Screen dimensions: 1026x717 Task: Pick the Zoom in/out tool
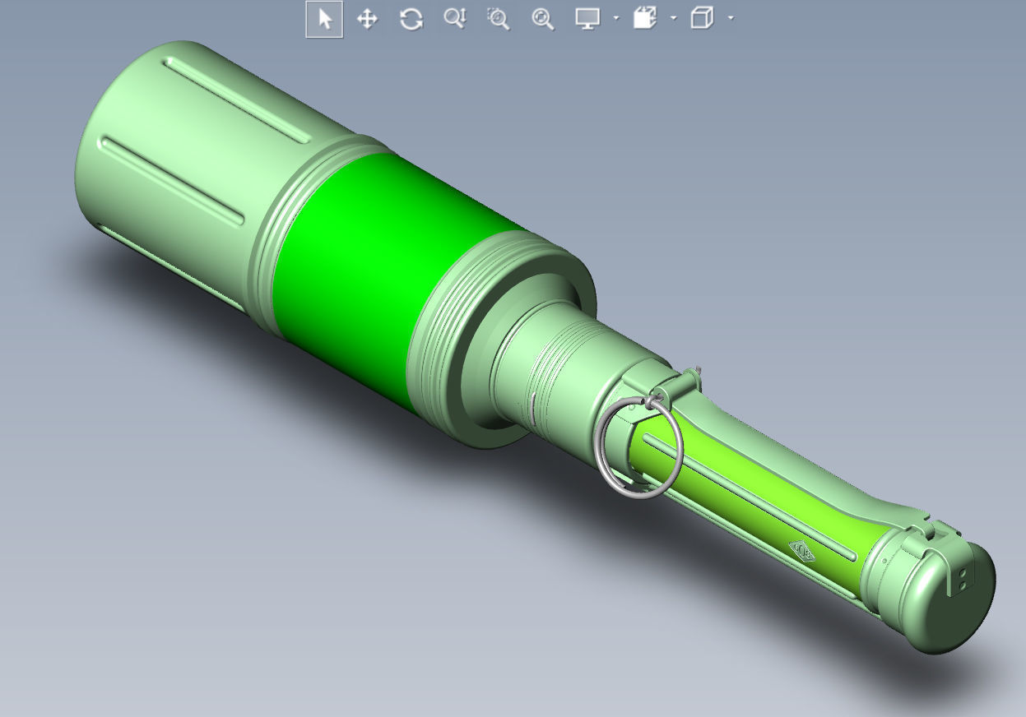[x=455, y=19]
